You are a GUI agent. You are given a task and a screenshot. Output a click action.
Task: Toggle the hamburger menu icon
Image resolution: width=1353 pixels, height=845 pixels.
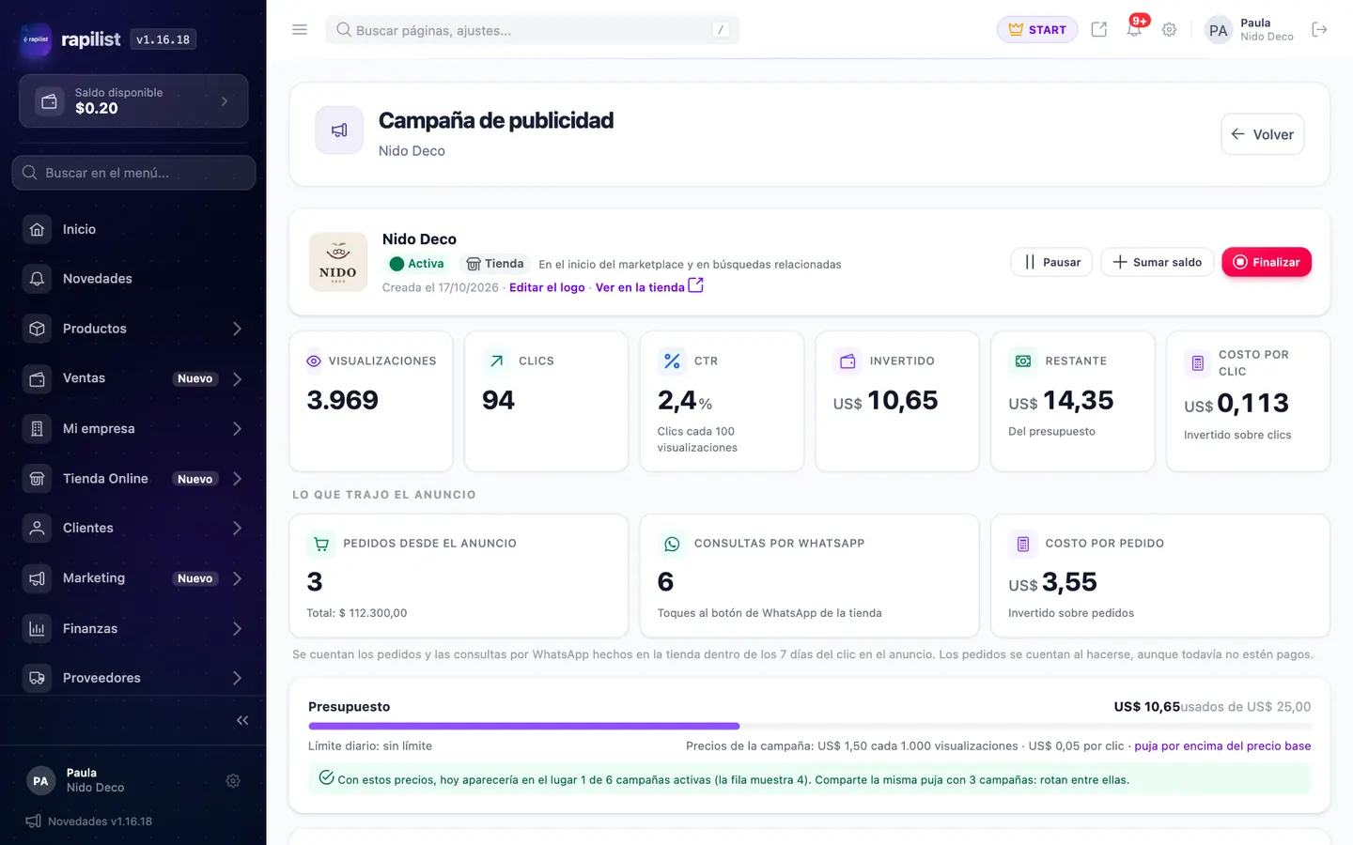300,30
